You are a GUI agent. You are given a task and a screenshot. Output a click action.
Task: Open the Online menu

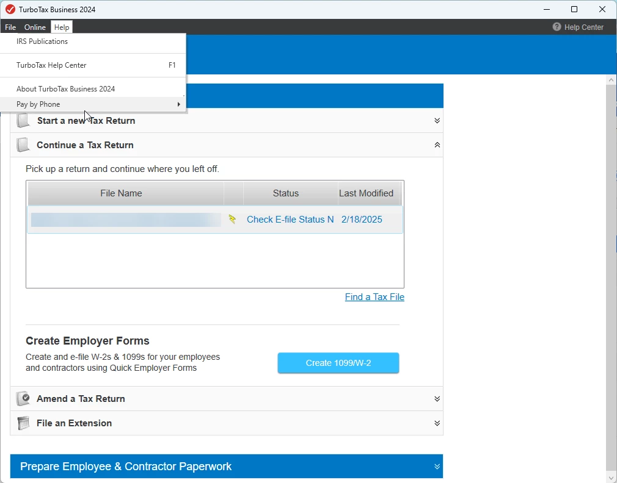pyautogui.click(x=35, y=27)
